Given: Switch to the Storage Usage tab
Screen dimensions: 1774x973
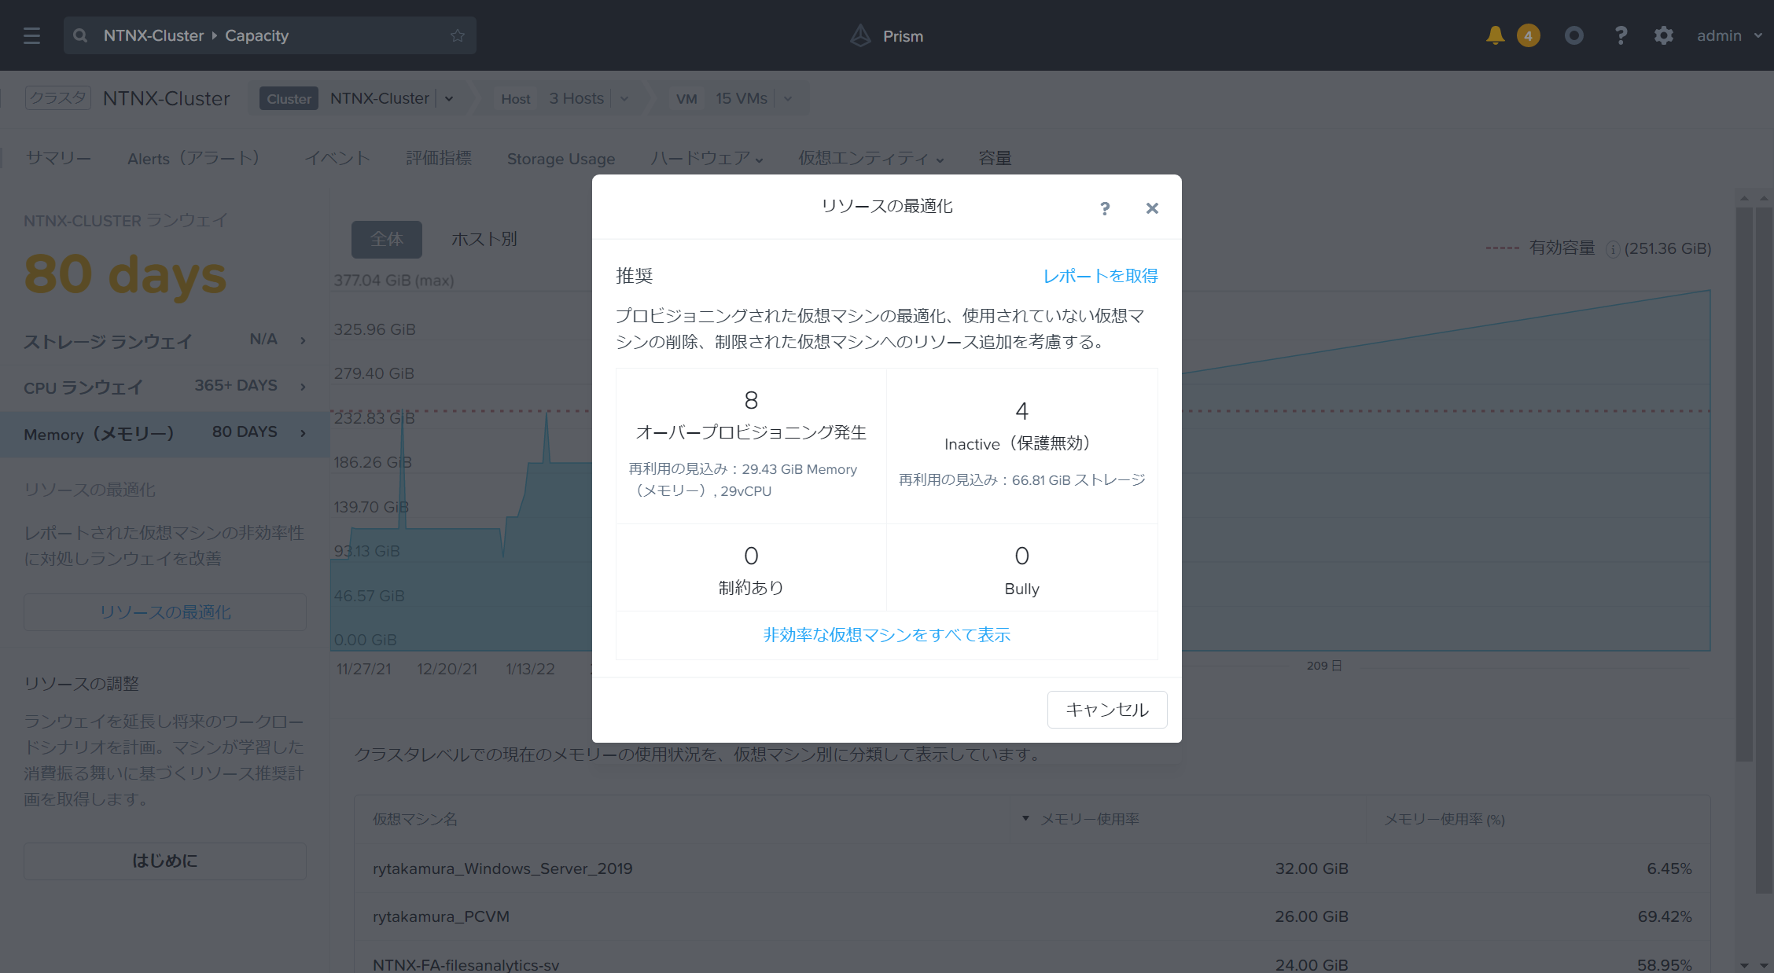Looking at the screenshot, I should click(x=561, y=159).
